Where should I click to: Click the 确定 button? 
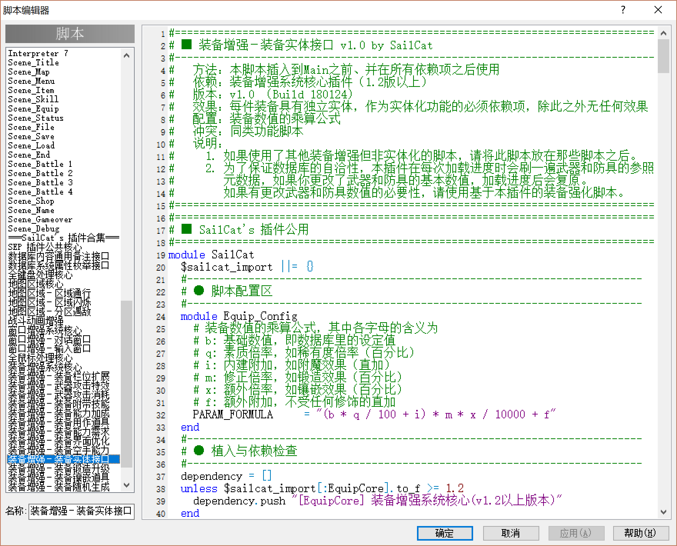(x=445, y=533)
